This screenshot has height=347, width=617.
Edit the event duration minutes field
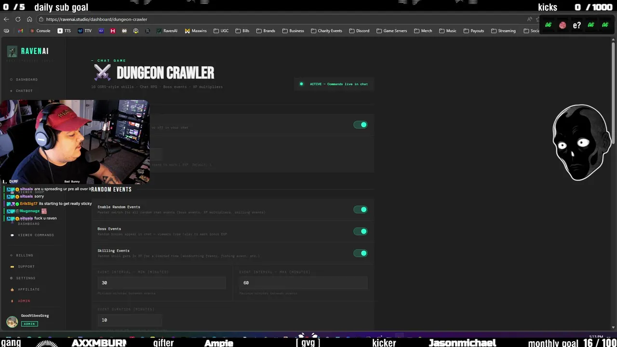coord(129,320)
